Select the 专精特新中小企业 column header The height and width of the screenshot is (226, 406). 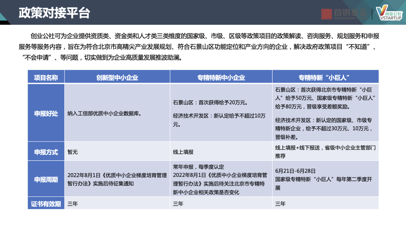click(x=221, y=78)
